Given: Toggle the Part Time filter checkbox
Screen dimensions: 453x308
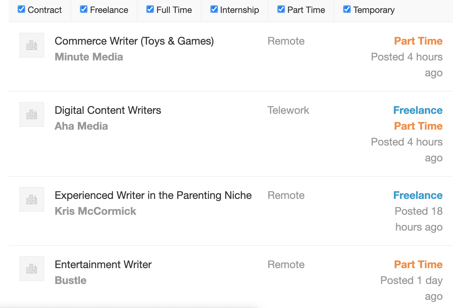Looking at the screenshot, I should 281,9.
